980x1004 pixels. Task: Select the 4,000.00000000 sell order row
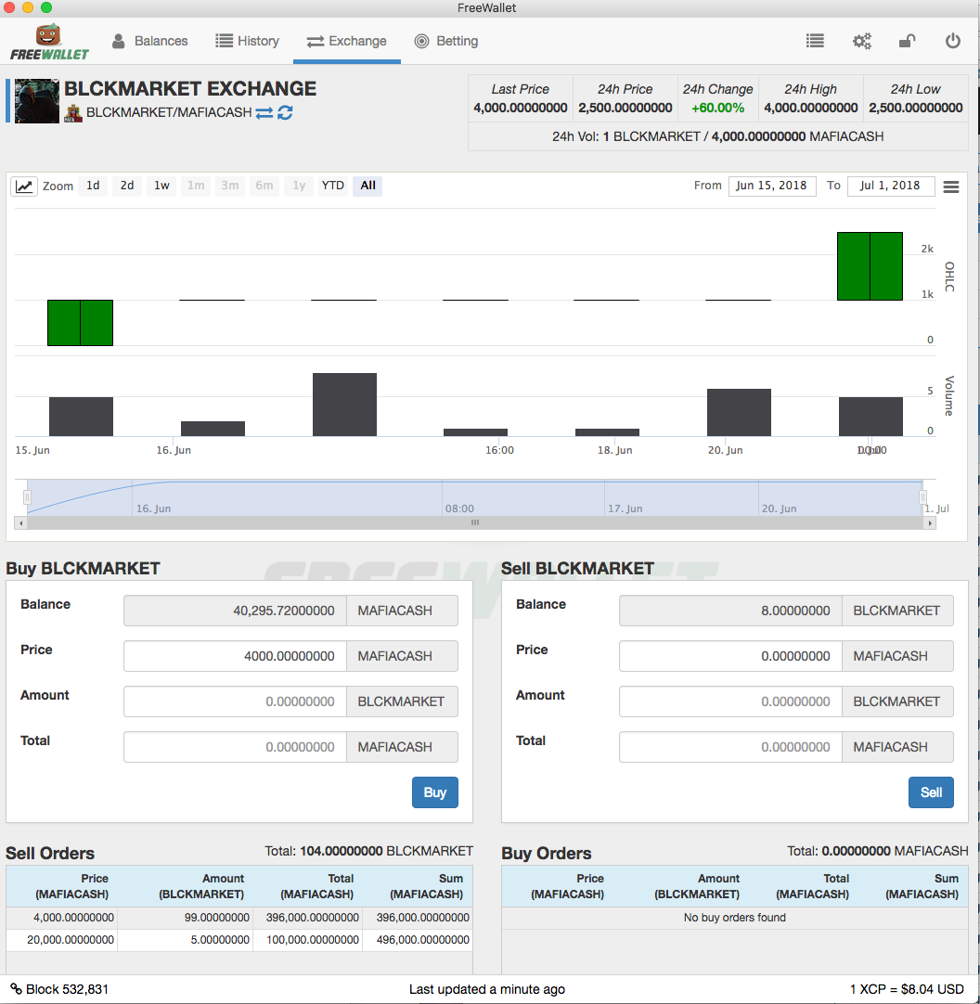[239, 918]
